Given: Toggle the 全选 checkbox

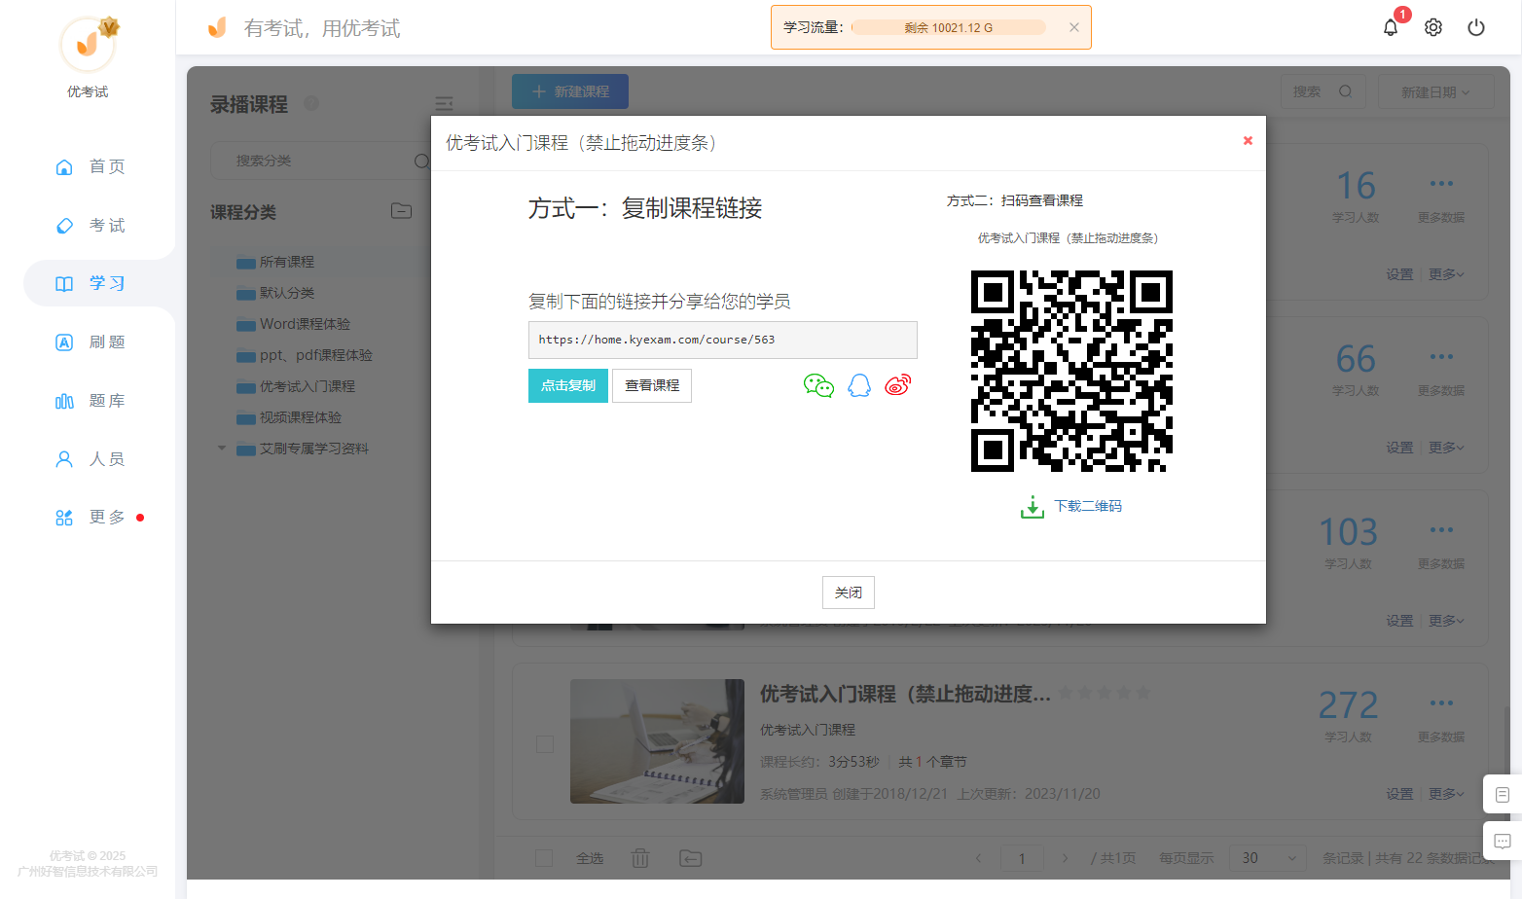Looking at the screenshot, I should [x=544, y=858].
